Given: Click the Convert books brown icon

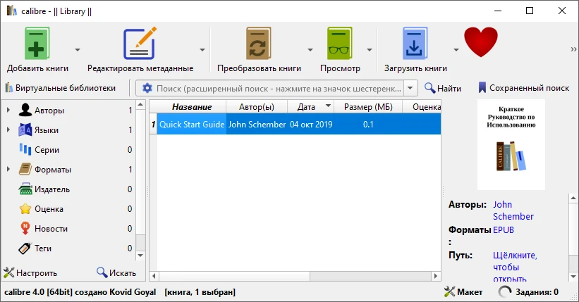Looking at the screenshot, I should pyautogui.click(x=259, y=44).
